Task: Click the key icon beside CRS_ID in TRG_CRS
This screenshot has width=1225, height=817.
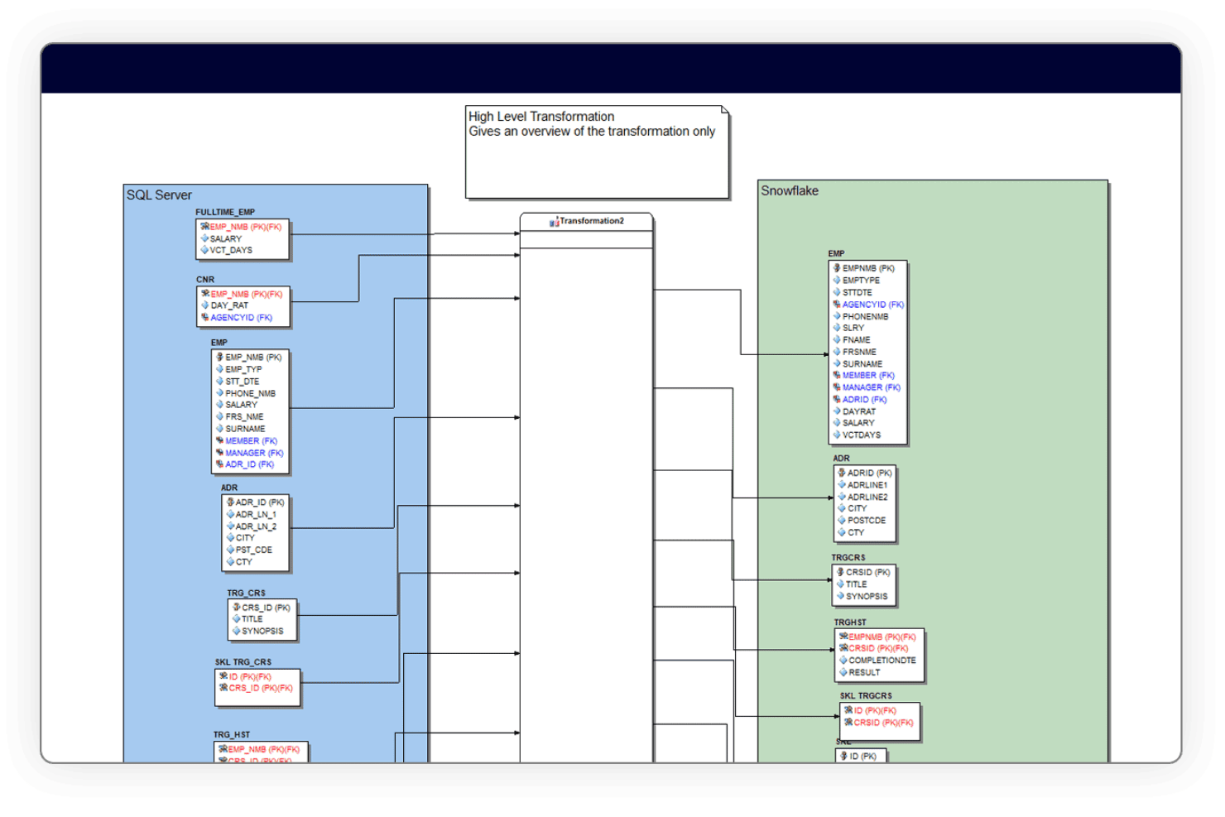Action: 237,608
